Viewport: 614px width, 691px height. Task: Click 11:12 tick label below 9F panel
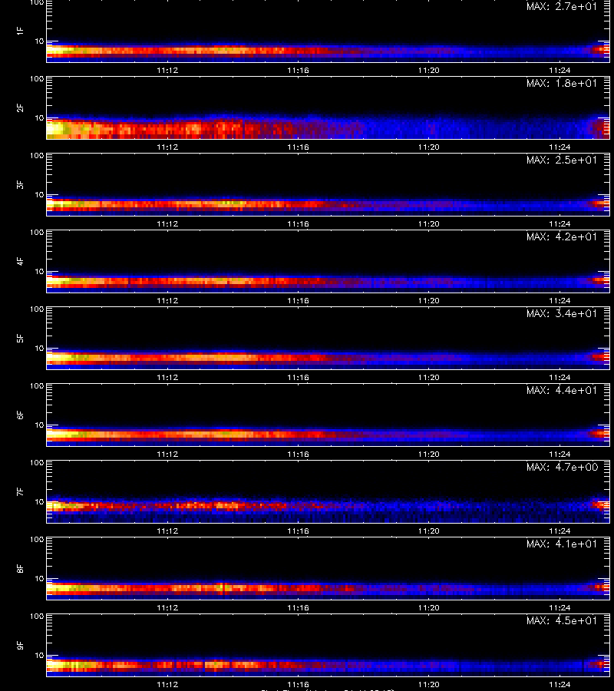[167, 684]
